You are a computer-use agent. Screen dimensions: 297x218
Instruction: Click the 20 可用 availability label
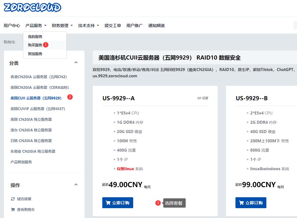click(x=202, y=98)
